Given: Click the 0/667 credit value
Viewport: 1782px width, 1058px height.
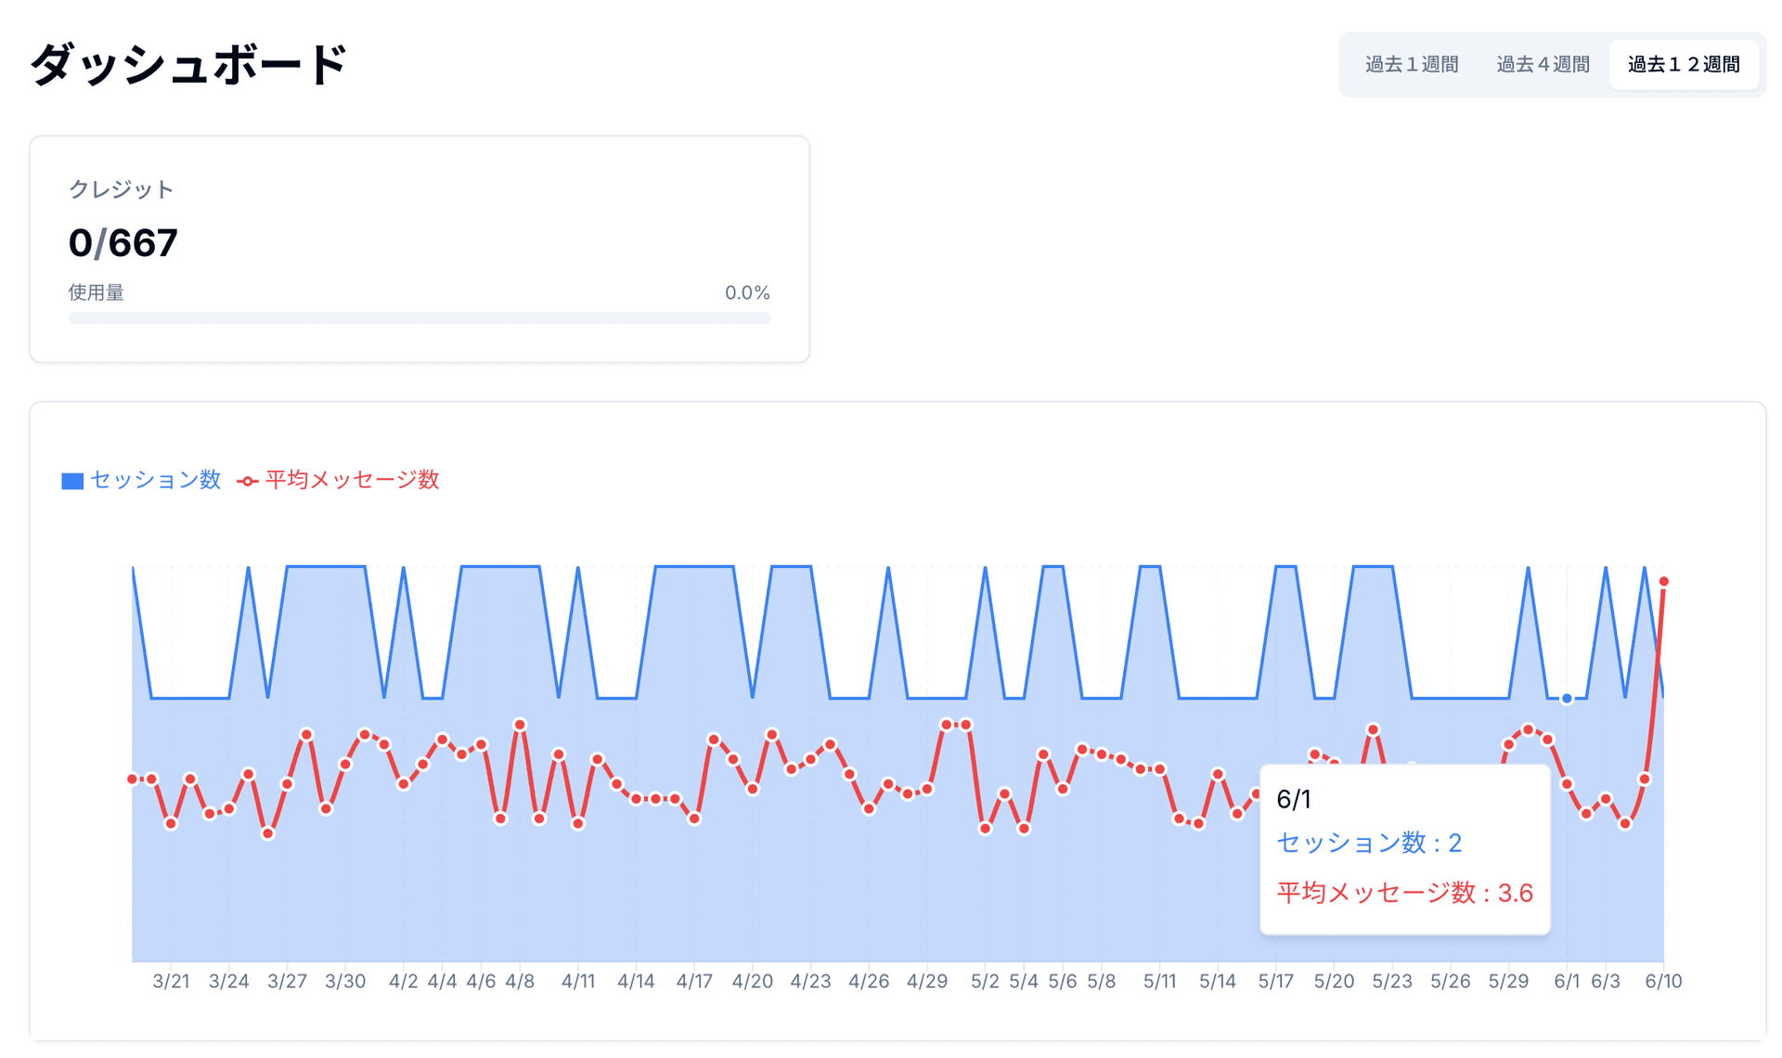Looking at the screenshot, I should [x=123, y=243].
